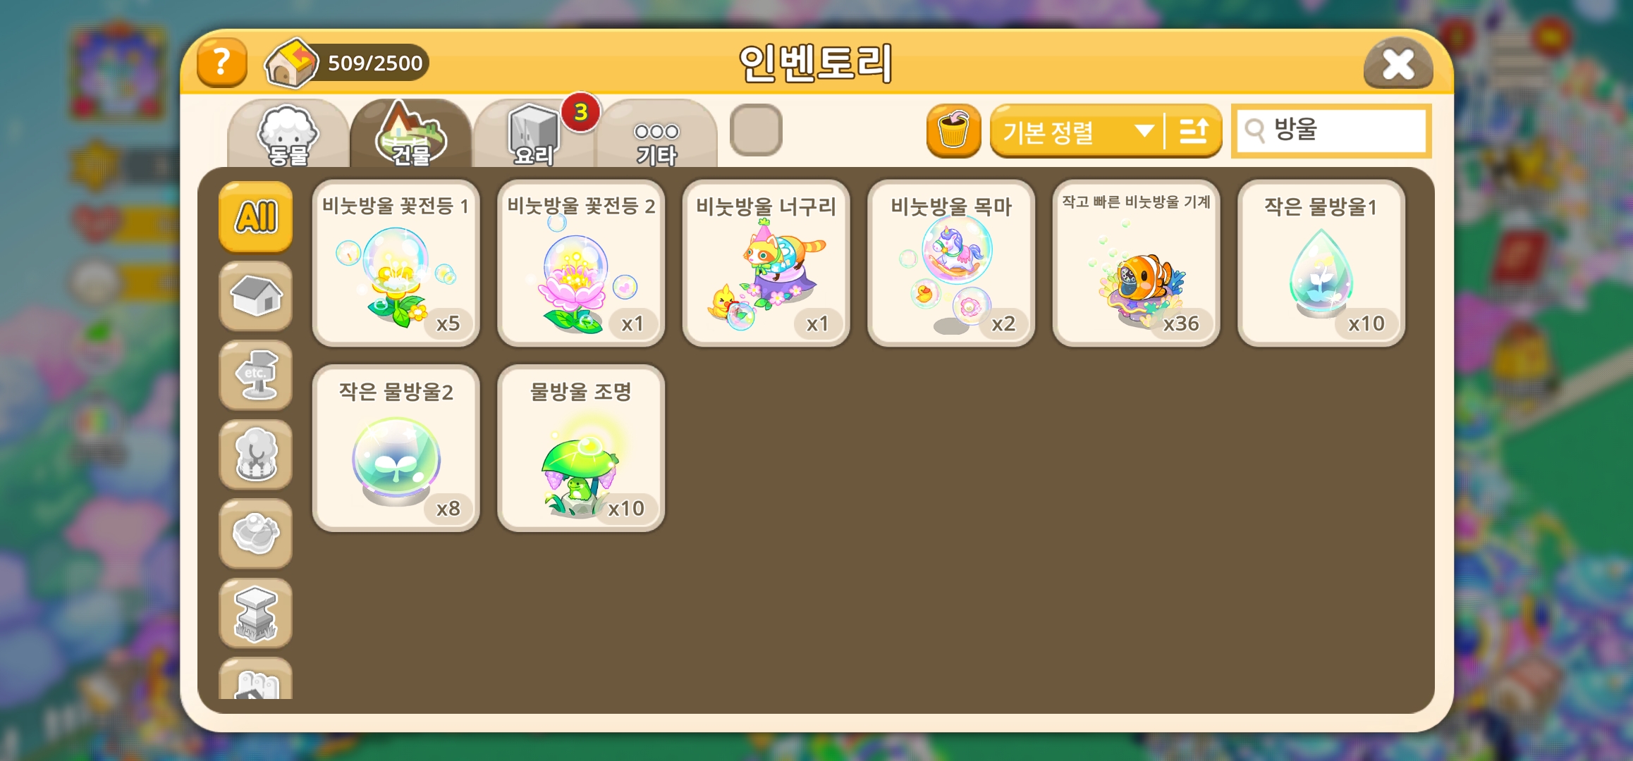The image size is (1633, 761).
Task: Select the 비눗방울 너구리 item card
Action: pos(766,263)
